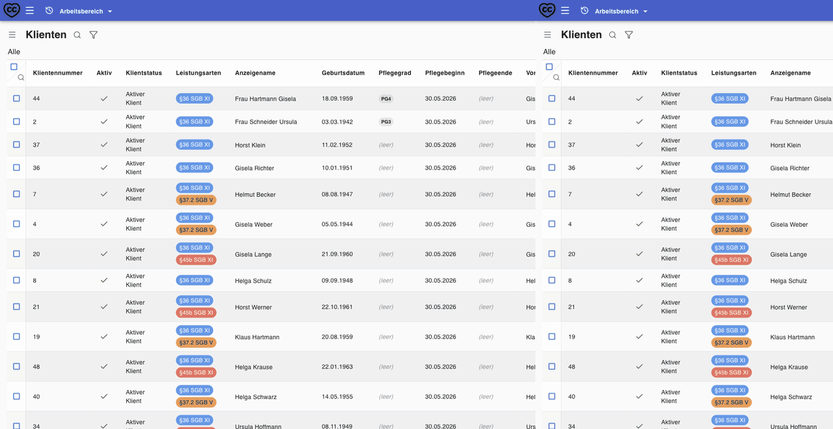
Task: Click the heart logo in the left window
Action: (12, 10)
